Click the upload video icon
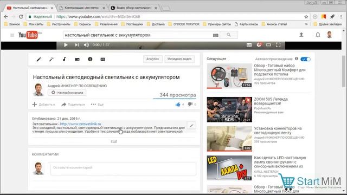The height and width of the screenshot is (195, 347). pos(301,35)
